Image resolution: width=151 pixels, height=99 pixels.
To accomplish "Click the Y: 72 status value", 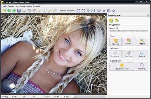I will pos(14,97).
